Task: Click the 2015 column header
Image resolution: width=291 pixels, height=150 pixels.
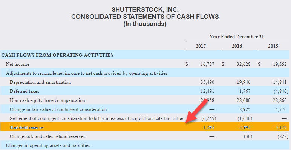Action: (273, 46)
